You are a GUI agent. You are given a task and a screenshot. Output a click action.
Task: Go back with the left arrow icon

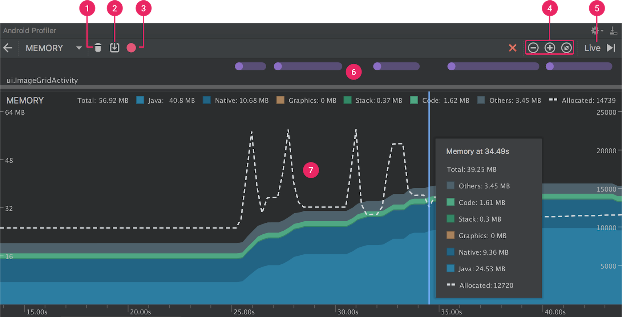(x=8, y=48)
